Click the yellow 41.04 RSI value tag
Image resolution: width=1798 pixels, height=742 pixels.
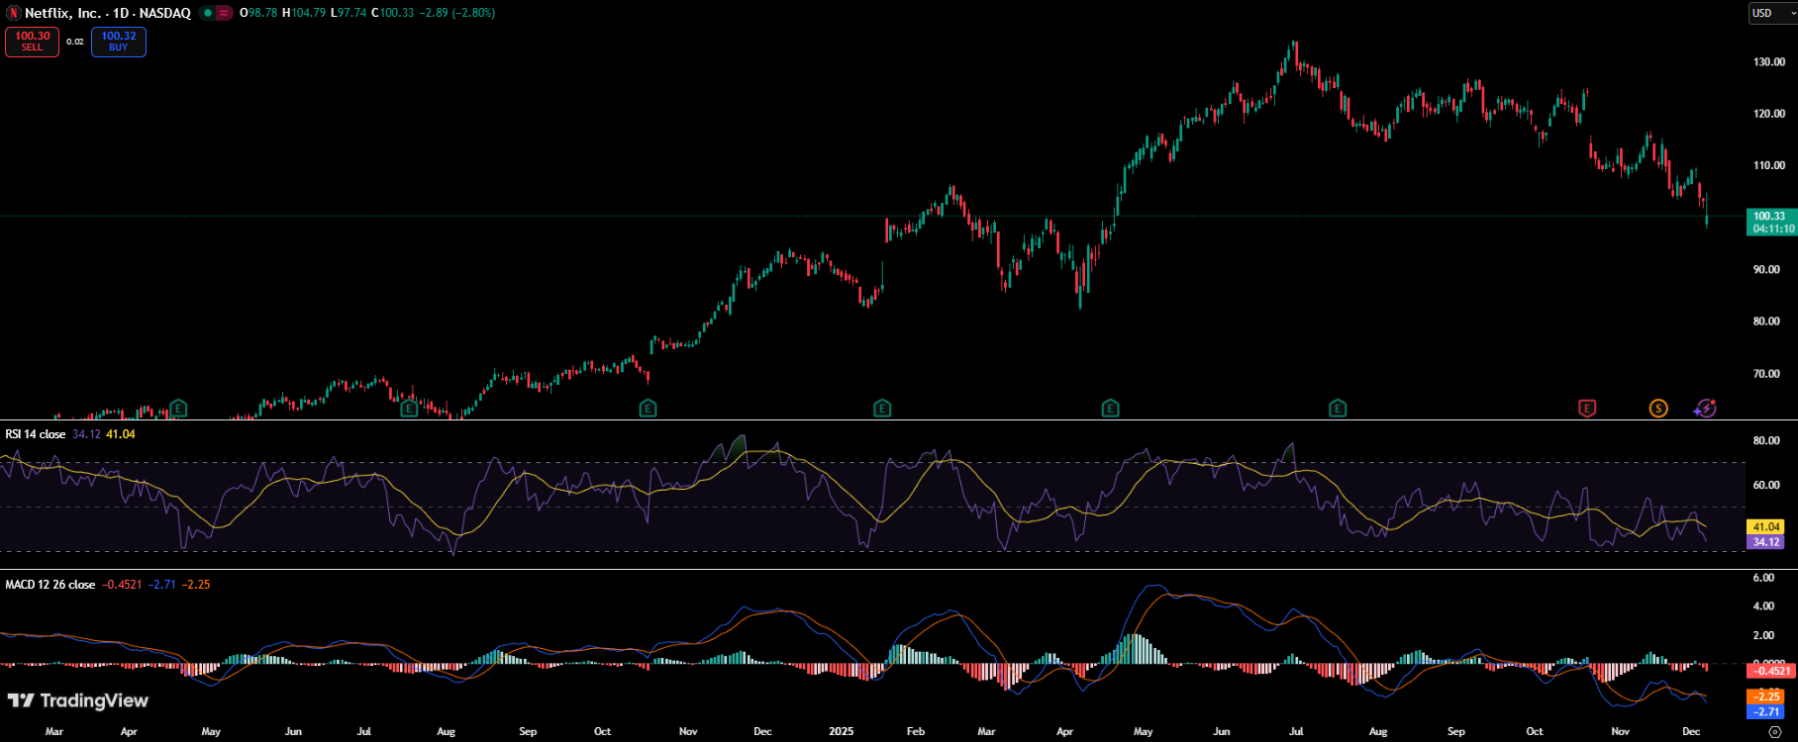[x=1767, y=527]
